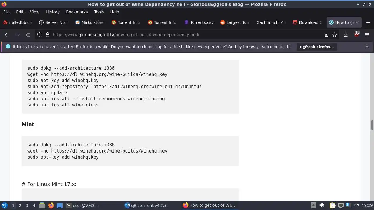374x210 pixels.
Task: Click the address bar URL field
Action: (x=187, y=35)
